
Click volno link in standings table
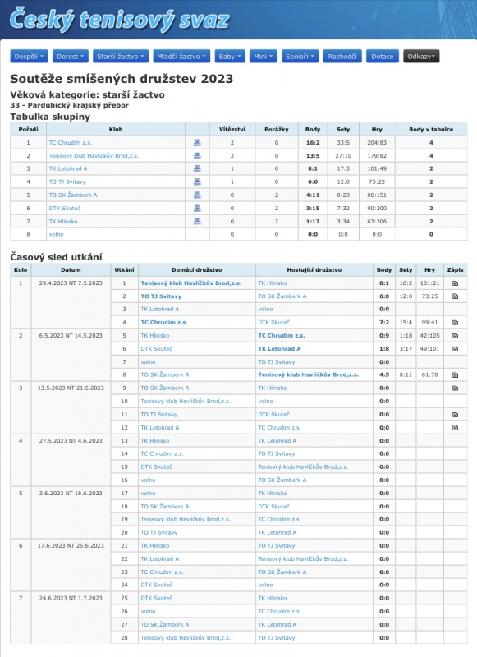pyautogui.click(x=56, y=234)
